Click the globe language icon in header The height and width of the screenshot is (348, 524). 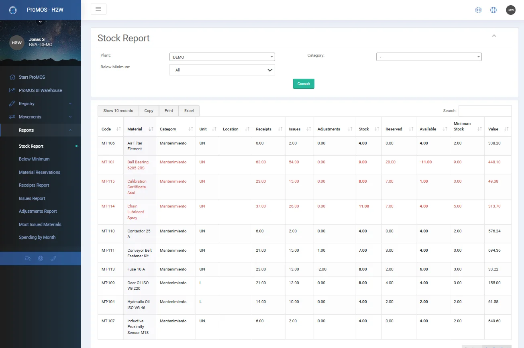pos(493,10)
